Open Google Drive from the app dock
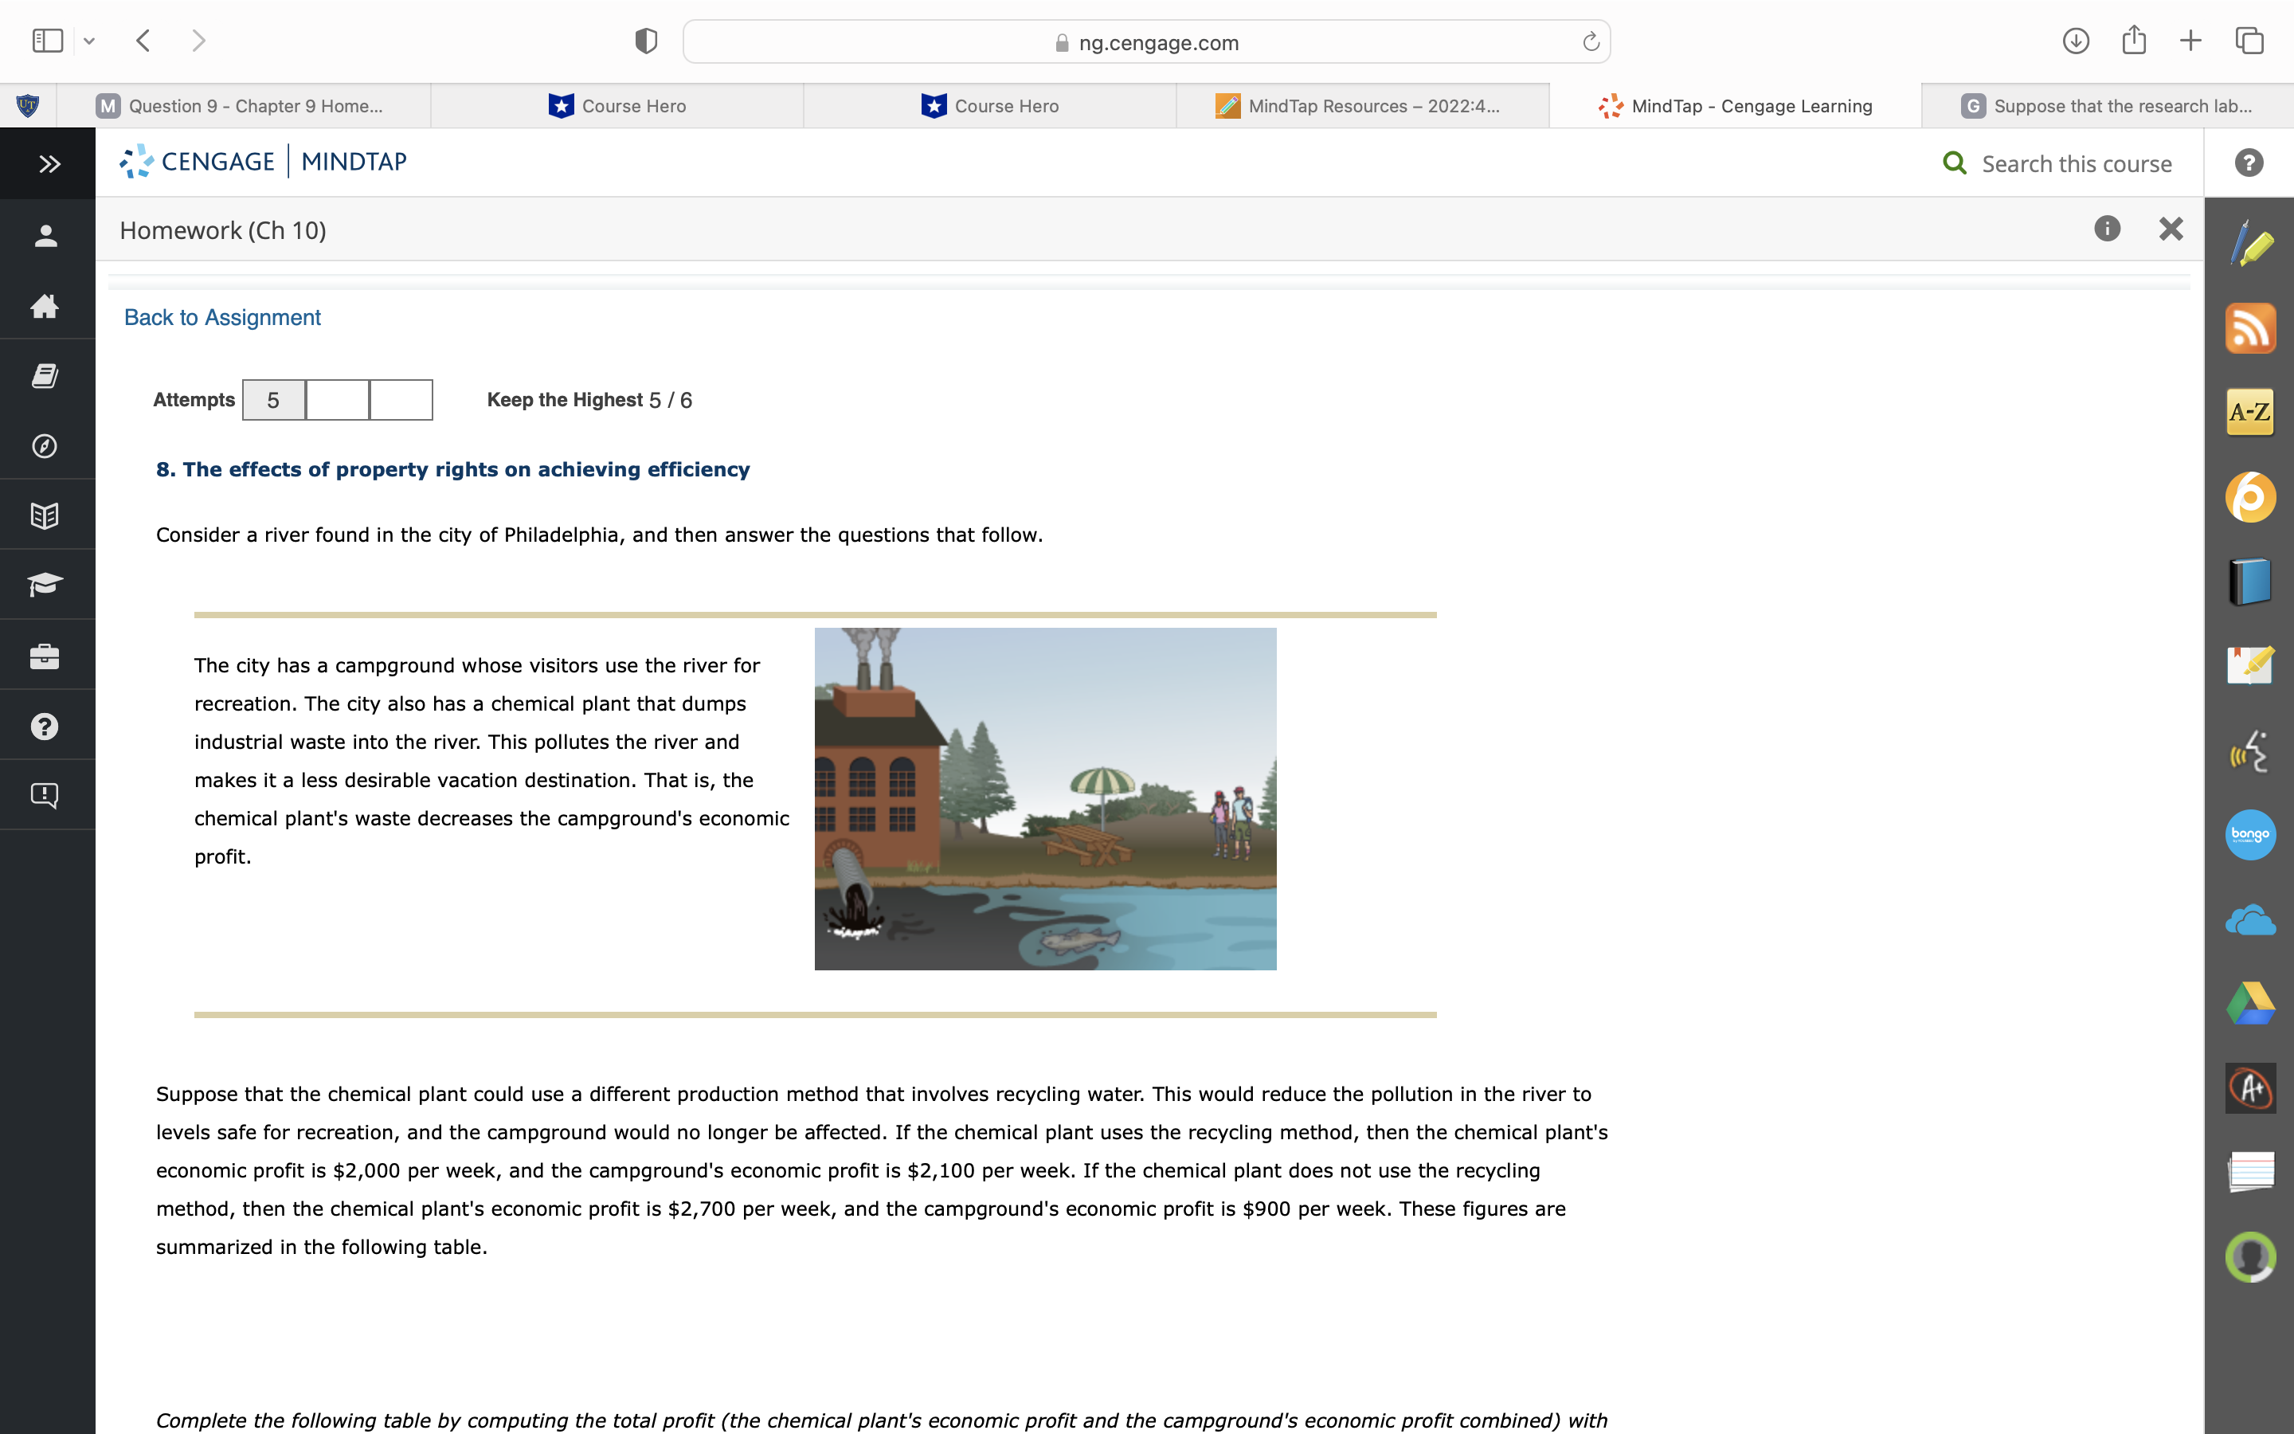2294x1434 pixels. [x=2250, y=1002]
